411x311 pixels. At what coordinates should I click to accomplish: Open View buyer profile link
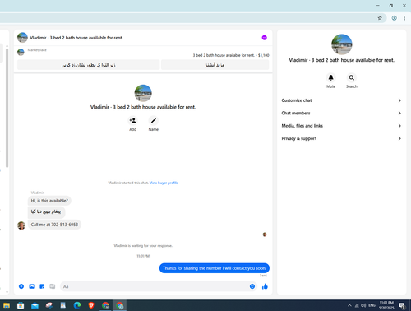pyautogui.click(x=164, y=183)
